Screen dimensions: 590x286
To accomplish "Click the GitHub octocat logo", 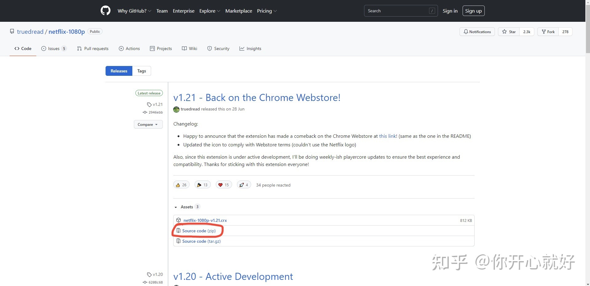I will 106,11.
